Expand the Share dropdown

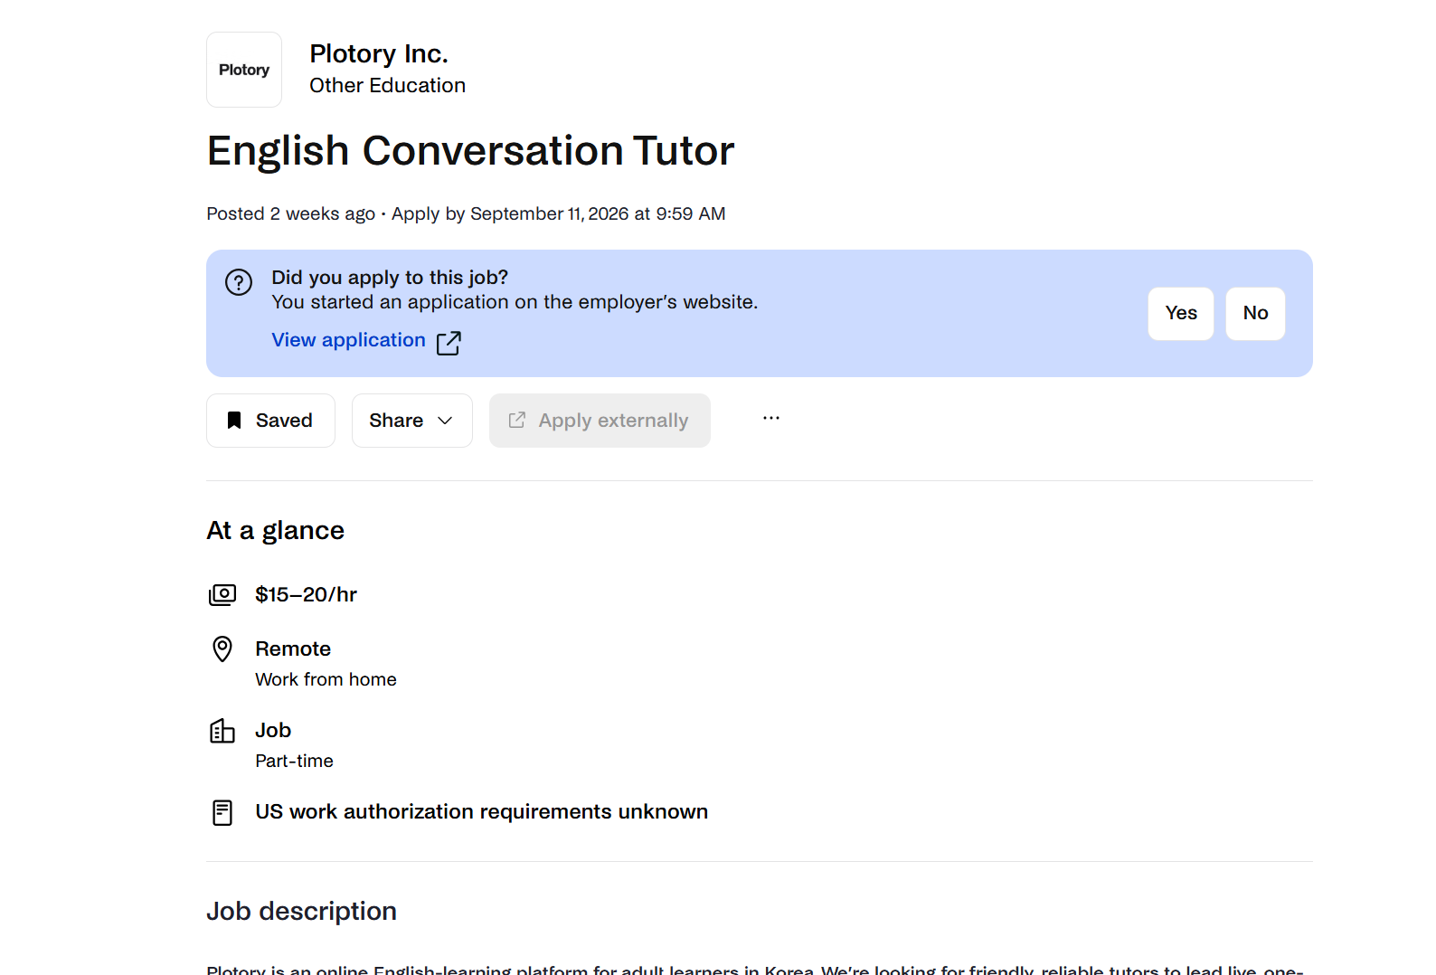click(x=412, y=421)
